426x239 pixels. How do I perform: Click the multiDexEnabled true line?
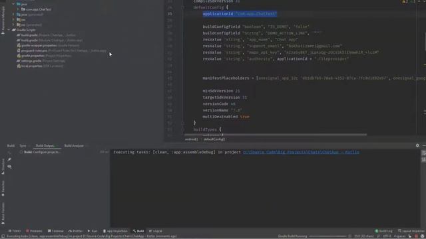[x=226, y=117]
